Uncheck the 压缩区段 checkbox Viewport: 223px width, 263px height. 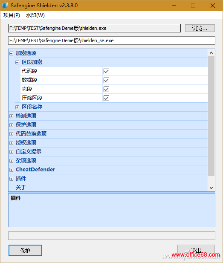[x=106, y=98]
